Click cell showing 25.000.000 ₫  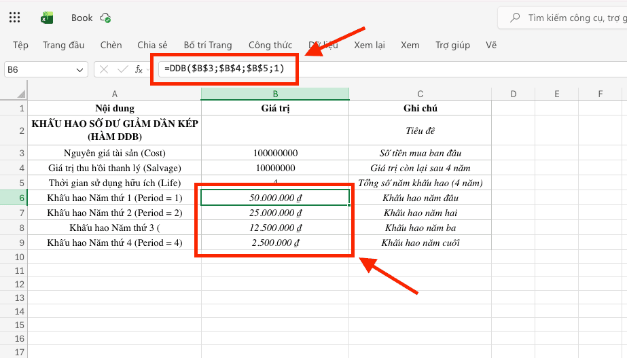click(275, 213)
